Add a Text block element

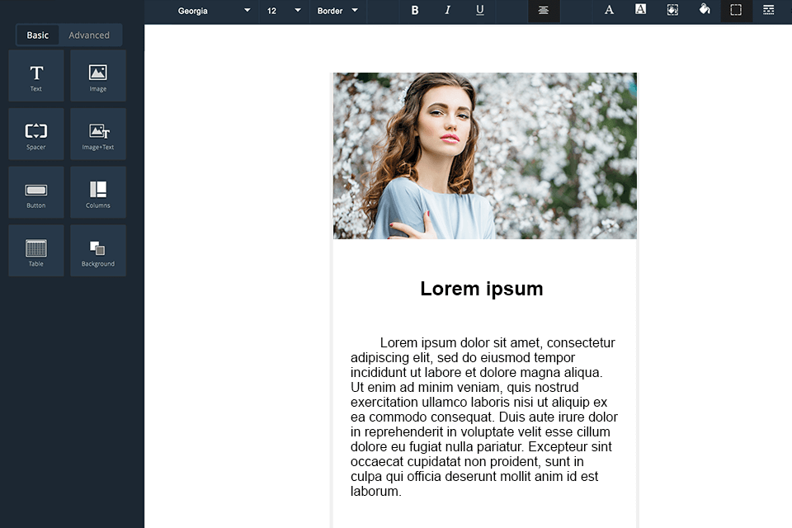[36, 76]
